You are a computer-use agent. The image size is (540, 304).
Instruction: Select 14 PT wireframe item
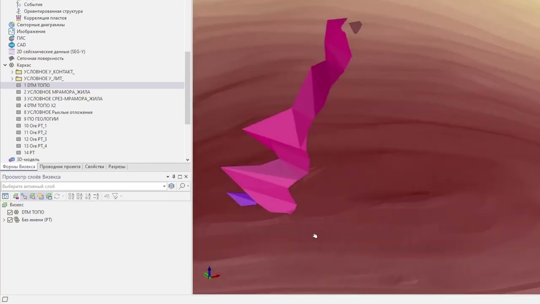tap(29, 153)
